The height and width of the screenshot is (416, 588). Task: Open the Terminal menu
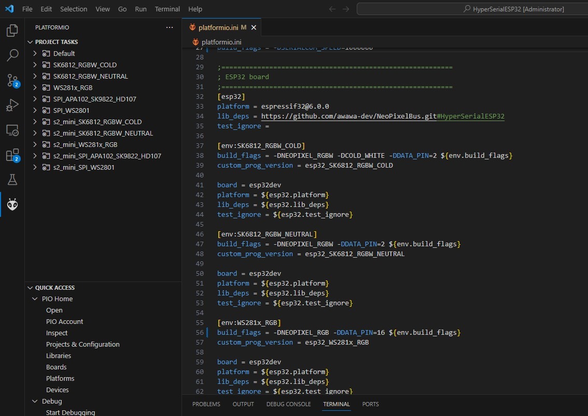(x=167, y=9)
